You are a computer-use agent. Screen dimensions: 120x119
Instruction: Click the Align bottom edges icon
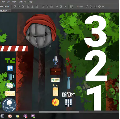click(23, 7)
